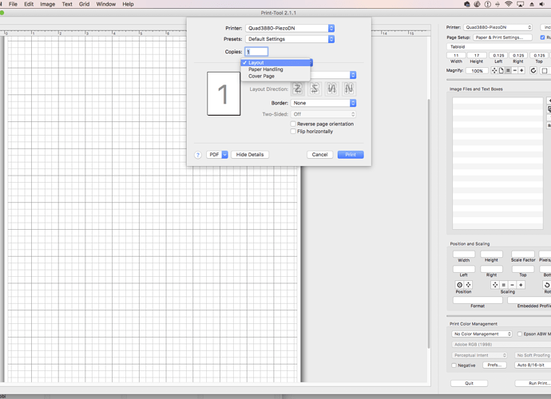
Task: Click the eject icon in menu bar
Action: tap(532, 4)
